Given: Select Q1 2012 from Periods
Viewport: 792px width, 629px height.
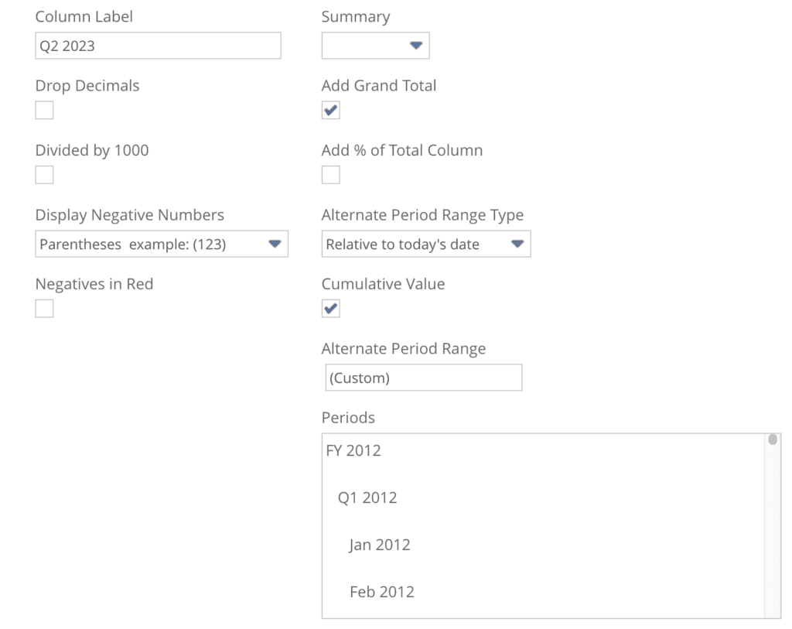Looking at the screenshot, I should click(x=369, y=497).
